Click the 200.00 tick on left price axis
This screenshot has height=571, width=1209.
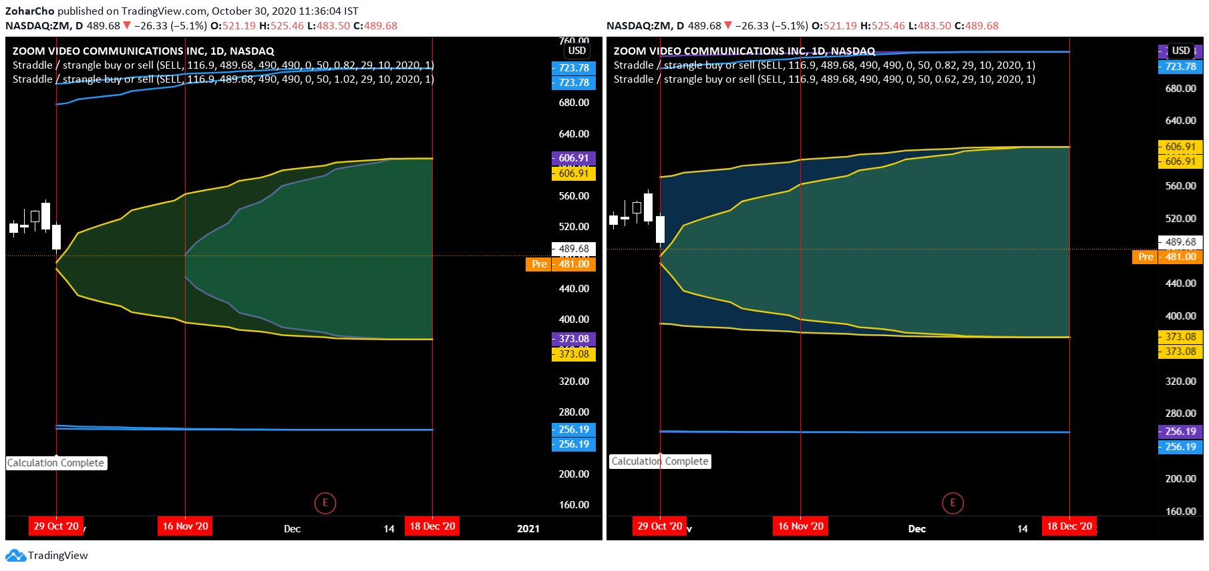(574, 474)
